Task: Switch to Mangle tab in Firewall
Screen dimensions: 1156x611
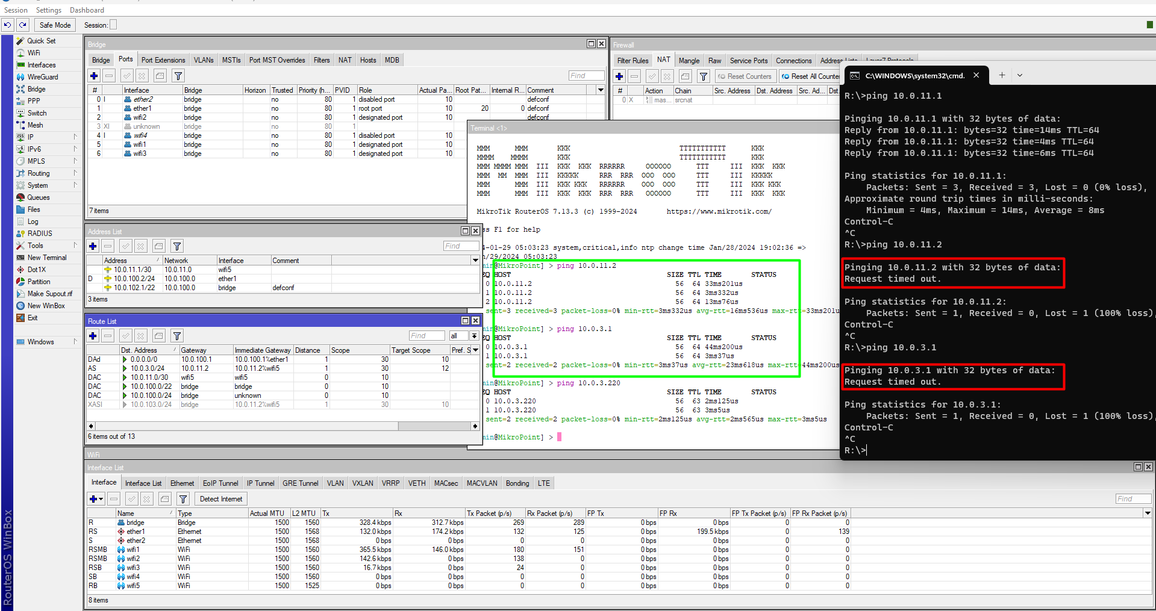Action: coord(689,61)
